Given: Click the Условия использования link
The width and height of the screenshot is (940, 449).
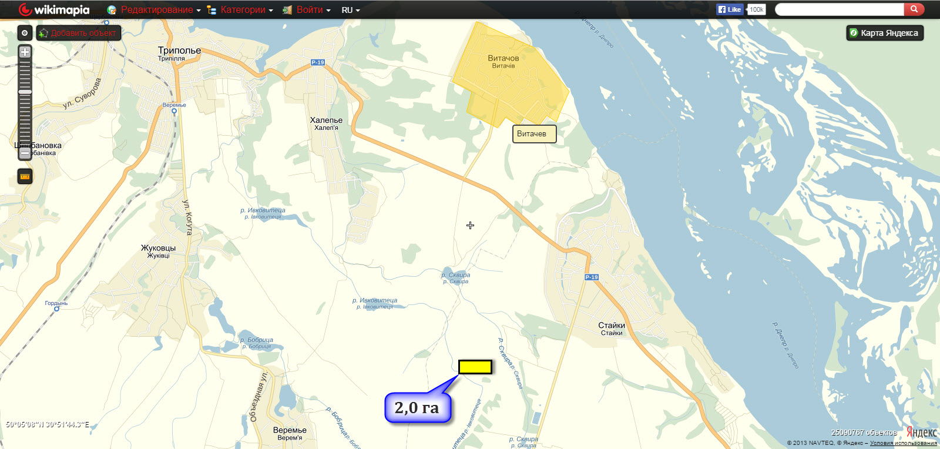Looking at the screenshot, I should (x=903, y=443).
